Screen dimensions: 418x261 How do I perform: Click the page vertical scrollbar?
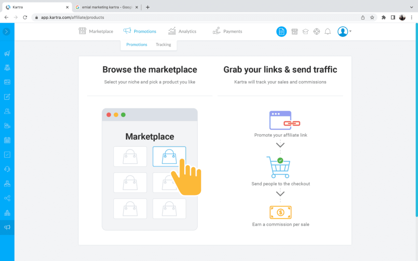pyautogui.click(x=416, y=120)
